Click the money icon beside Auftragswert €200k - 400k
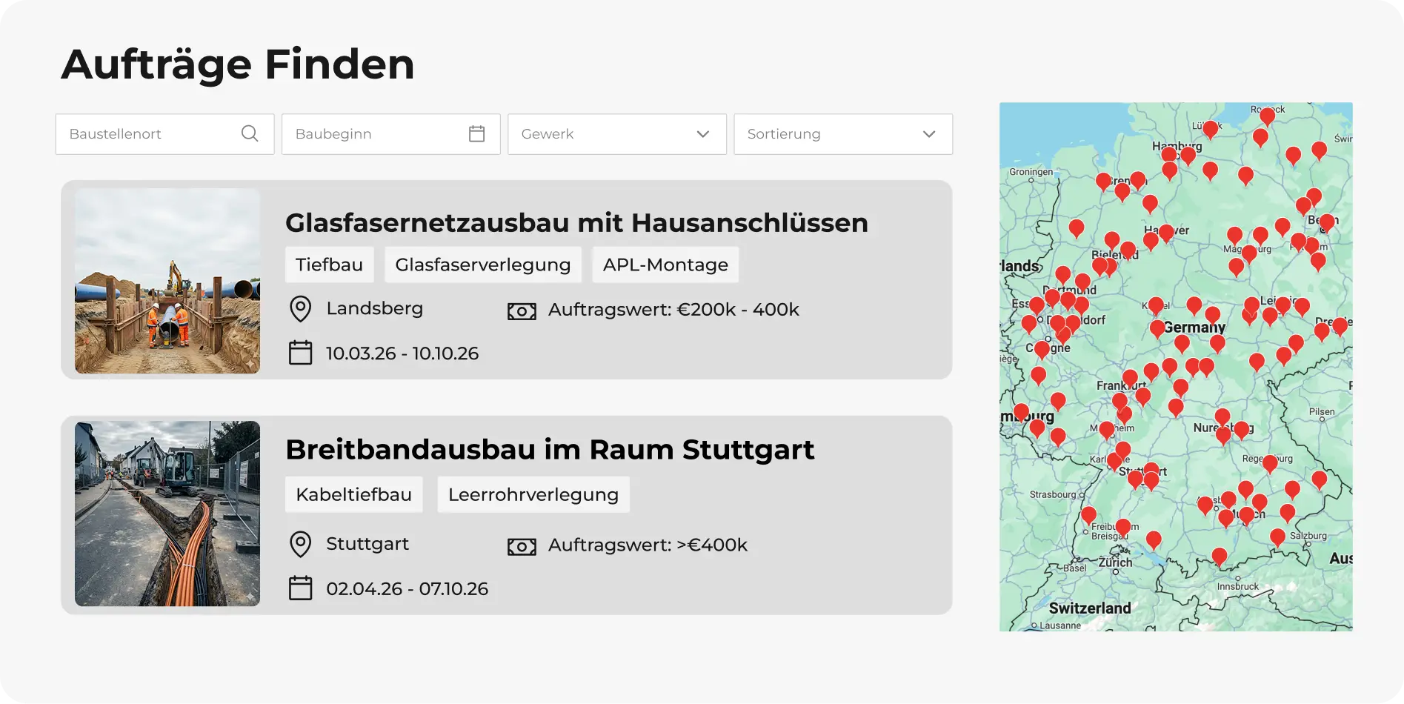Viewport: 1404px width, 704px height. [522, 311]
